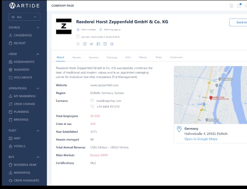Click the Crew Managers headset icon

point(10,180)
